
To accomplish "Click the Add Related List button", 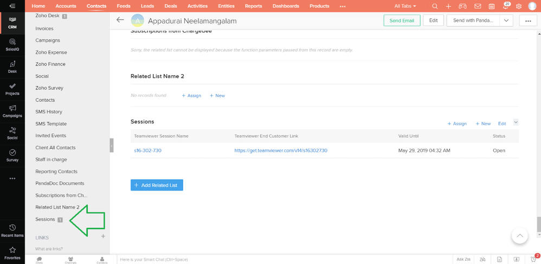I will [x=157, y=185].
